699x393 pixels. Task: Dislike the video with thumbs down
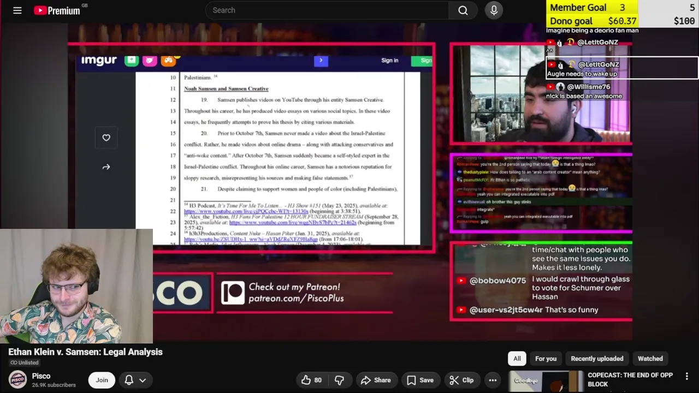(x=339, y=380)
